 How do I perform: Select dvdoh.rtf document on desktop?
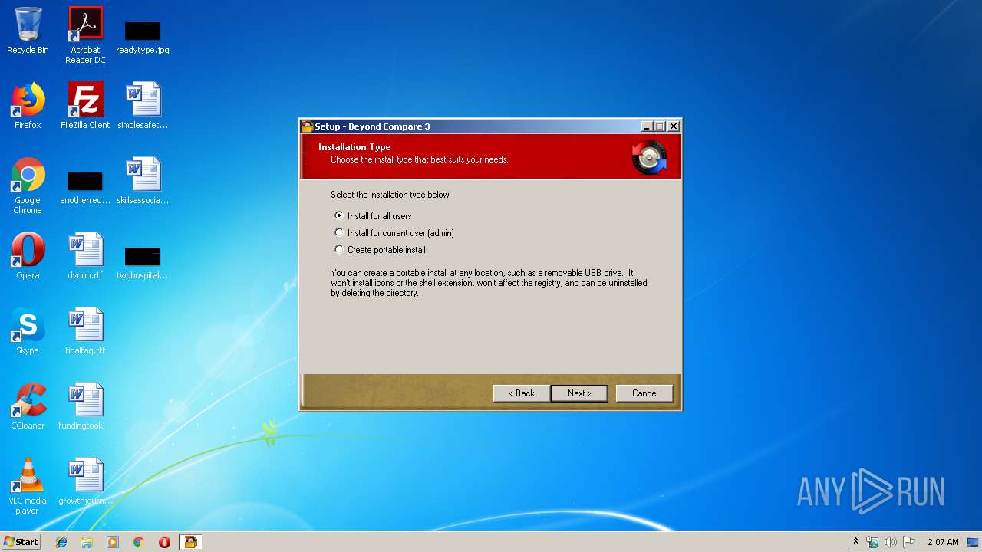85,255
